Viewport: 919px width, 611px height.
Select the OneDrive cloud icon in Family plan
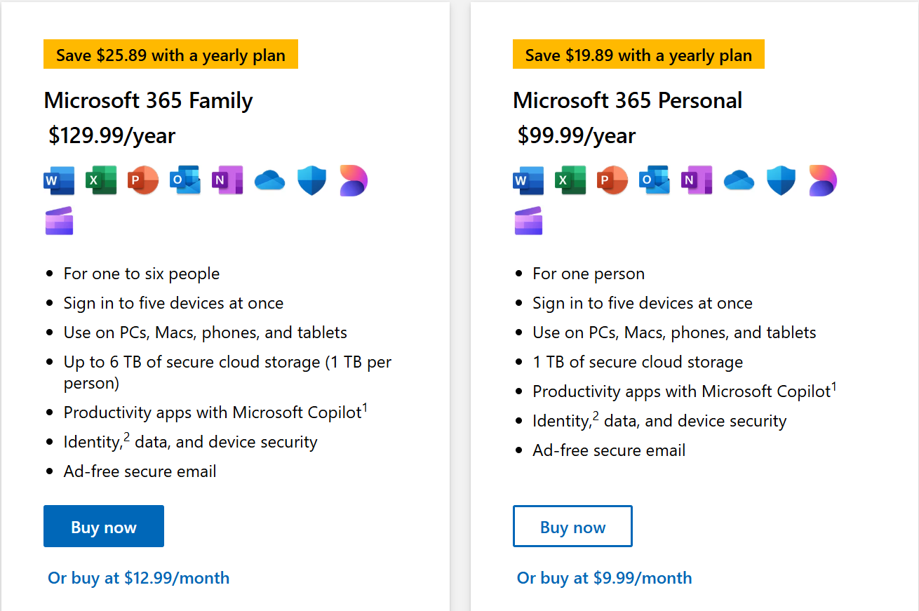[269, 180]
